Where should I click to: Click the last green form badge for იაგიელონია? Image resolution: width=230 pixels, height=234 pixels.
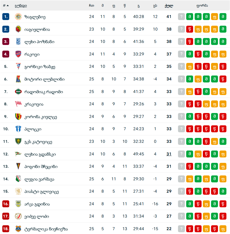223,29
